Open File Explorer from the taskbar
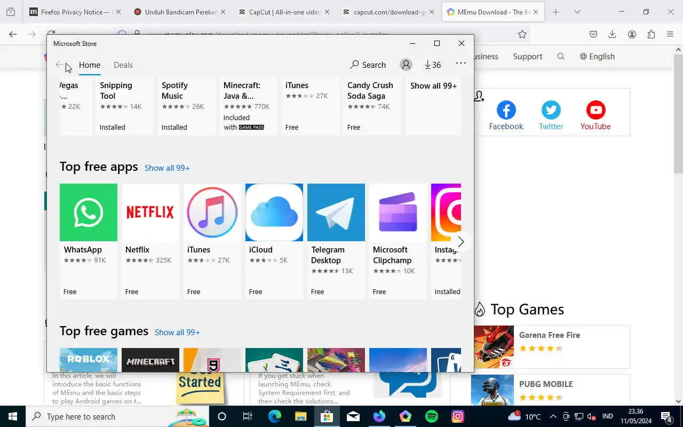Viewport: 683px width, 427px height. click(x=301, y=416)
